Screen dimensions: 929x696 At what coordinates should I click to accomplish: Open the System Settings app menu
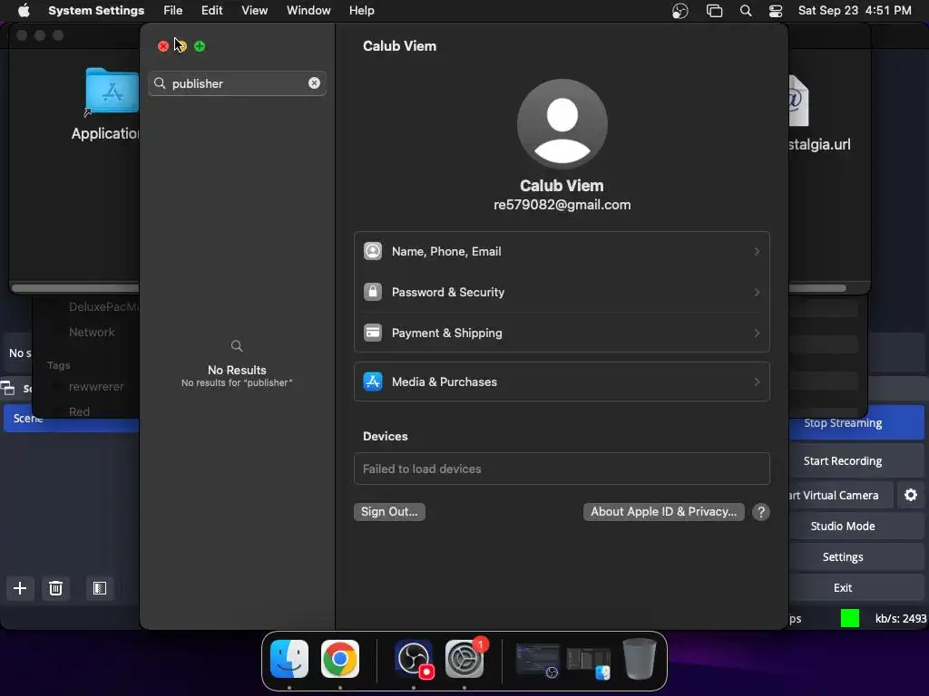point(96,11)
